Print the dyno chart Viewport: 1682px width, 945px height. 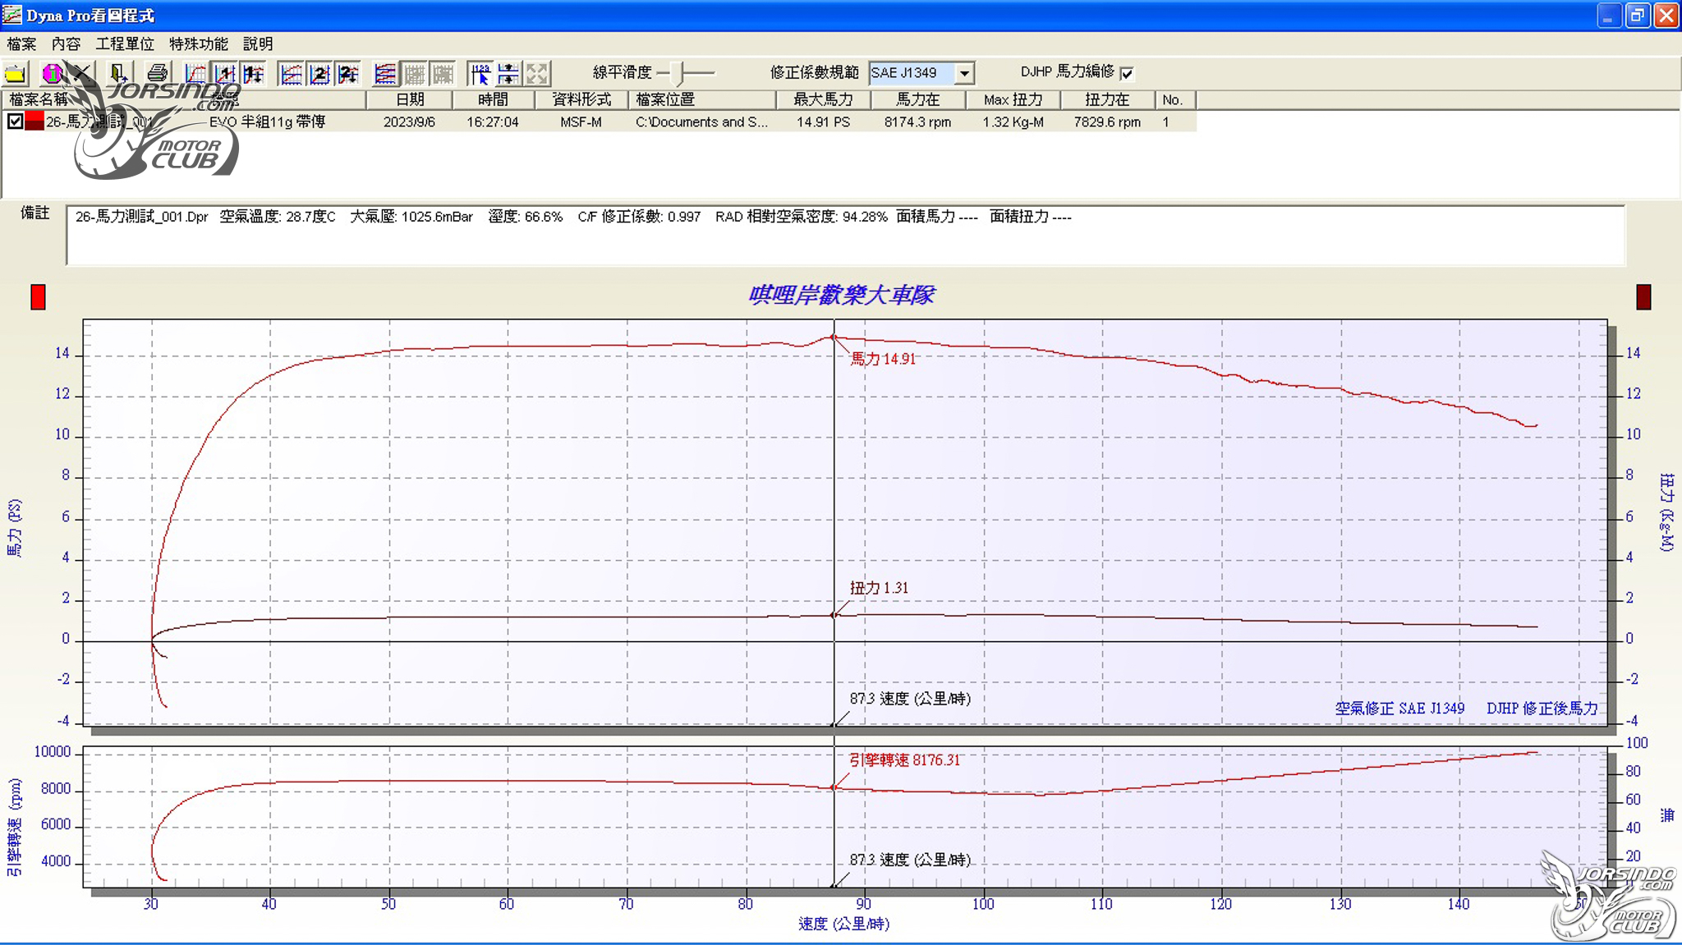tap(157, 74)
